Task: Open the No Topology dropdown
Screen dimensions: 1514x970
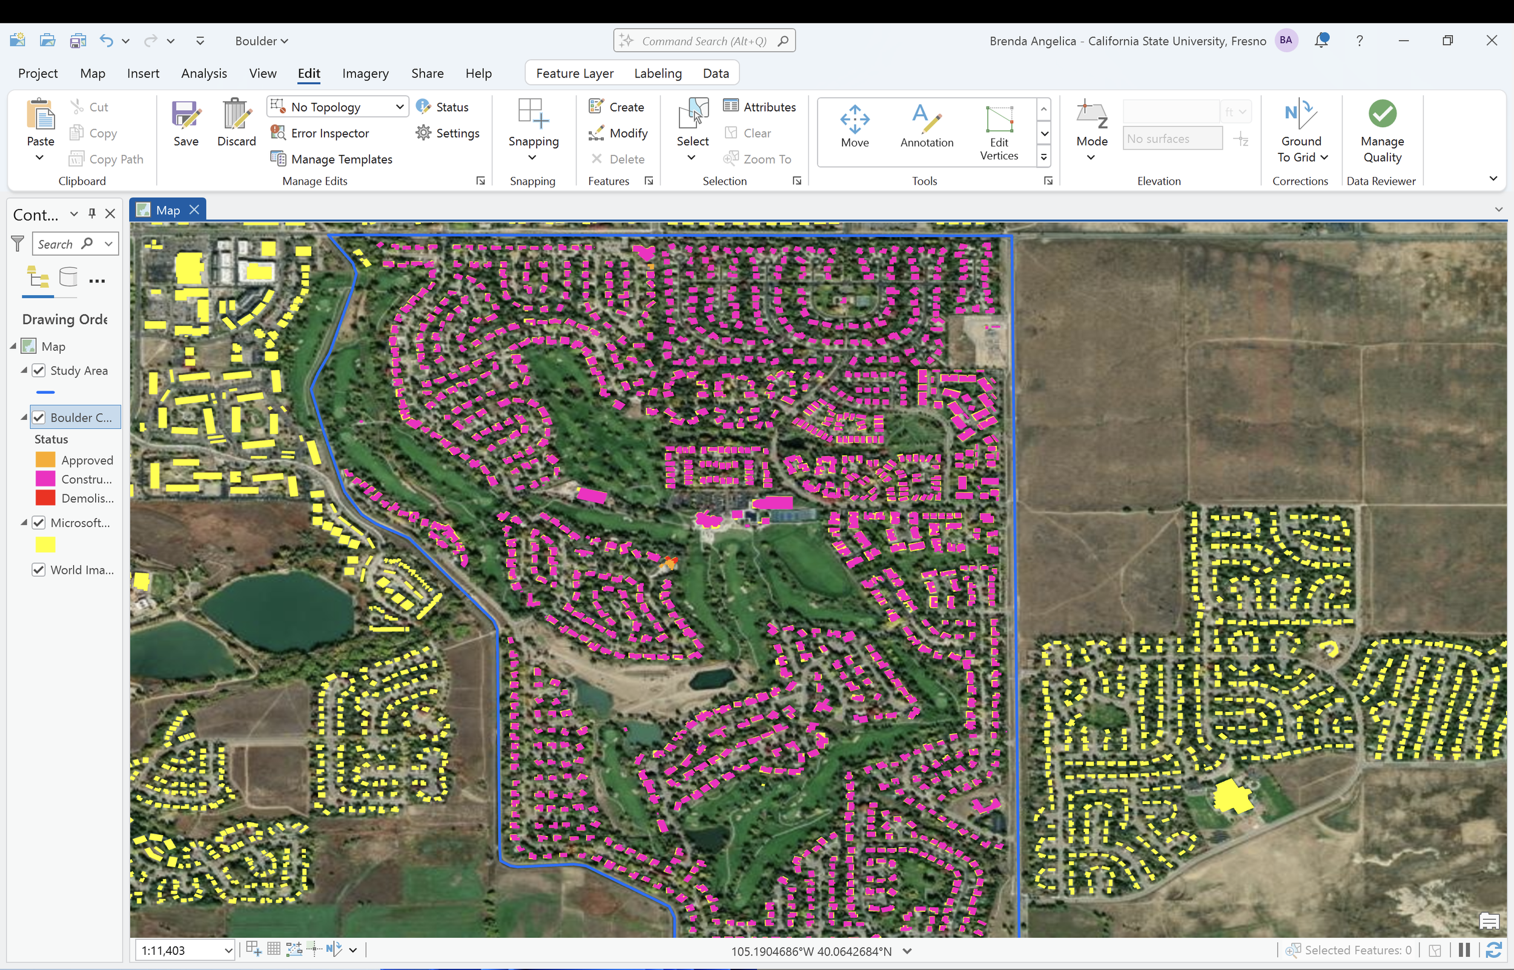Action: coord(399,107)
